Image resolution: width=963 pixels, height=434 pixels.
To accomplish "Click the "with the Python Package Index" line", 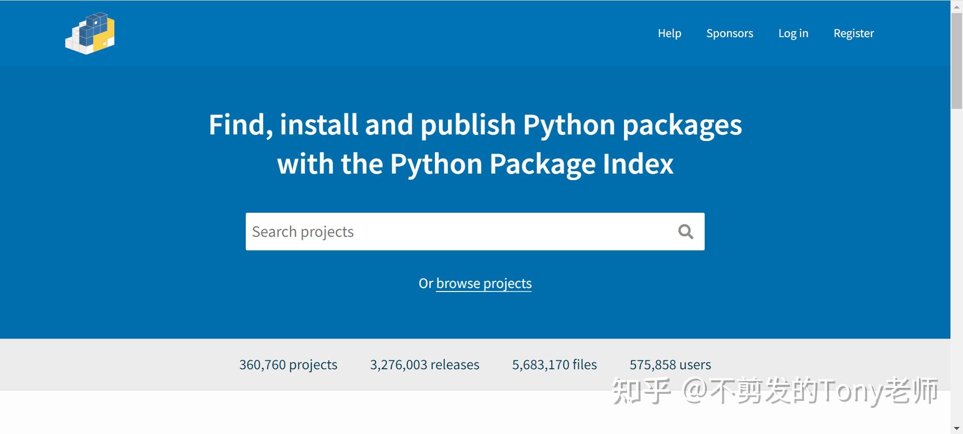I will [475, 164].
